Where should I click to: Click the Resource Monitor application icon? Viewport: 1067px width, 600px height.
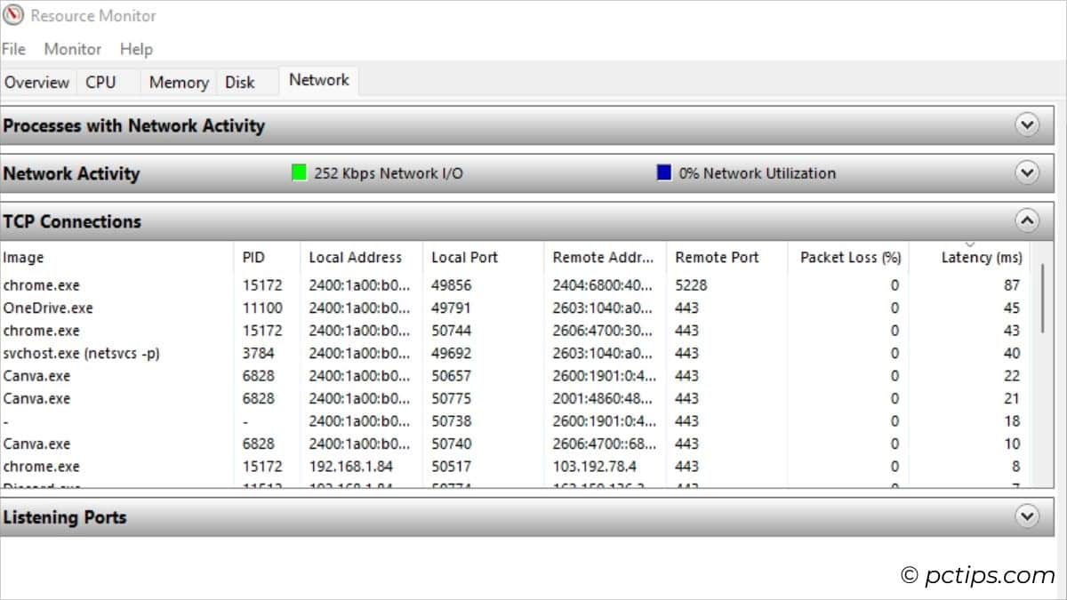point(12,15)
